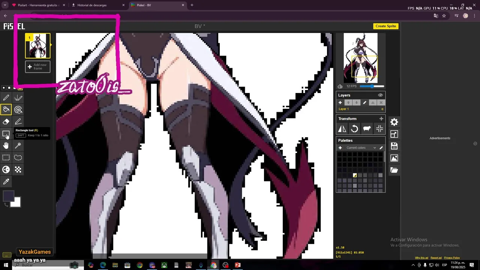Open a new browser tab
The height and width of the screenshot is (270, 480).
pos(192,5)
